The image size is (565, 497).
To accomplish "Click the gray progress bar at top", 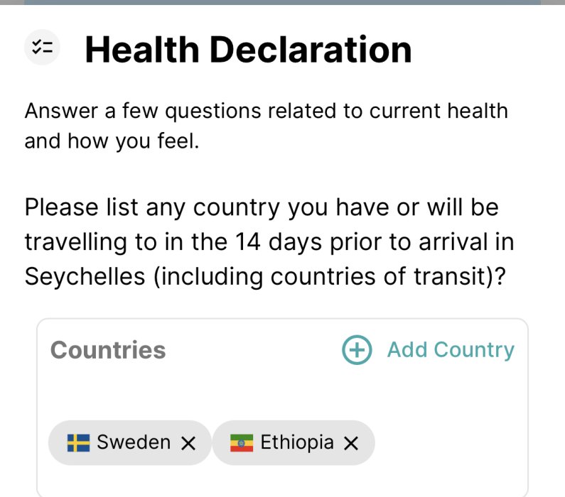I will tap(282, 2).
